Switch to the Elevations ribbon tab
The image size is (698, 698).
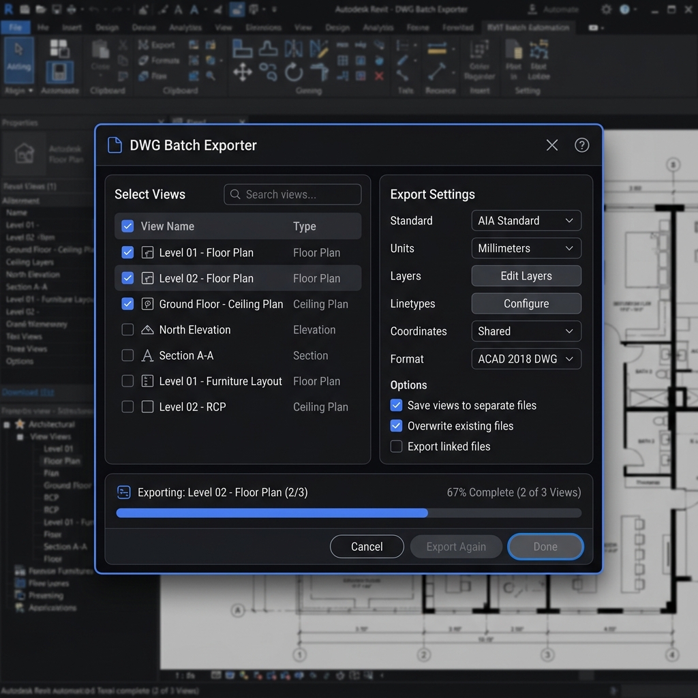(264, 27)
